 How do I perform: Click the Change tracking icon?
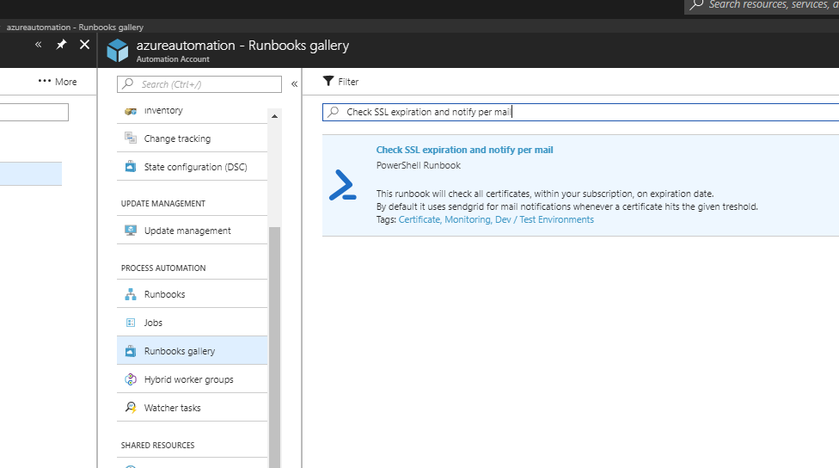coord(131,139)
